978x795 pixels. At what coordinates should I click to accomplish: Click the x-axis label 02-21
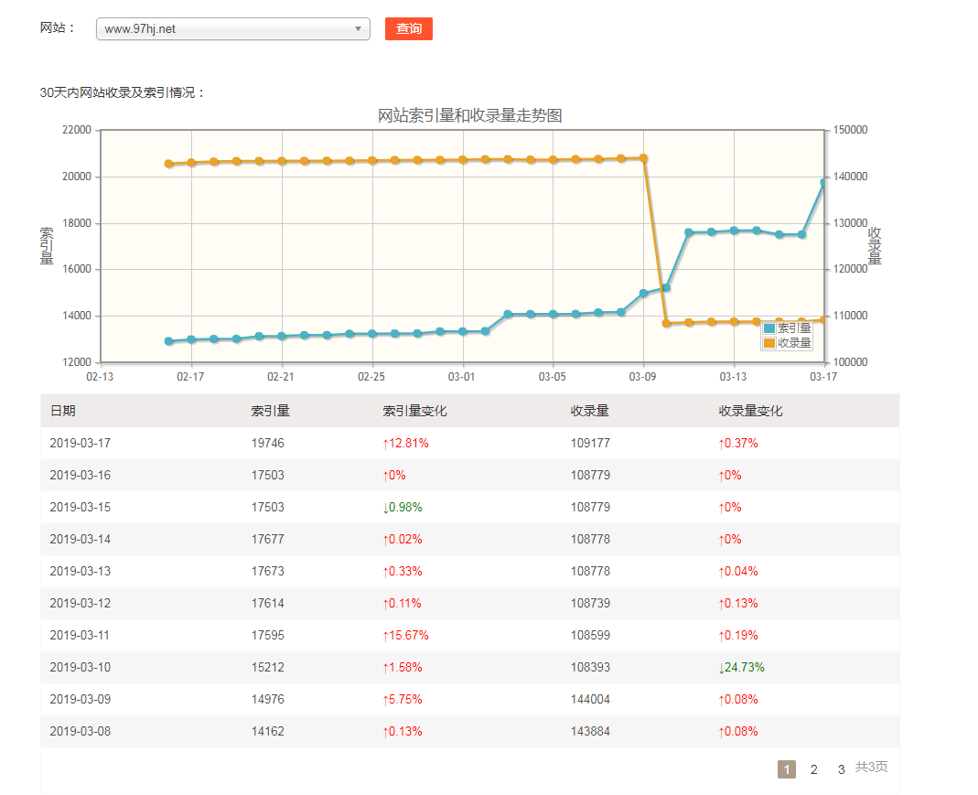281,377
